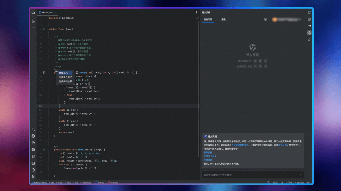Click the new chat plus icon
The image size is (341, 191).
tap(266, 20)
